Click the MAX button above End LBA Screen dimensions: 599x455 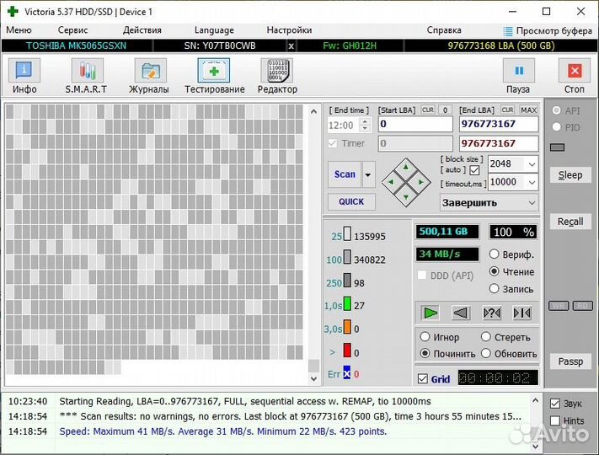click(529, 110)
